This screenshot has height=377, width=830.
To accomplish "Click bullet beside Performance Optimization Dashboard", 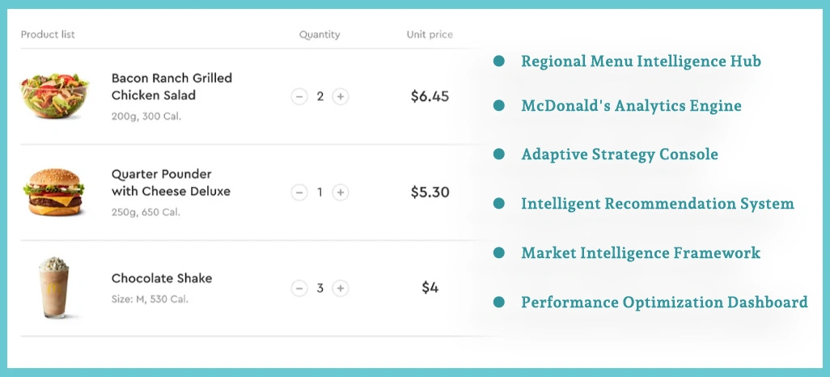I will (498, 302).
